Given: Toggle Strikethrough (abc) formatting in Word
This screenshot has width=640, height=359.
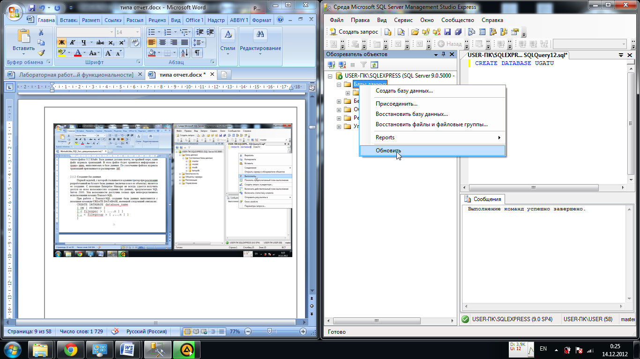Looking at the screenshot, I should click(100, 43).
